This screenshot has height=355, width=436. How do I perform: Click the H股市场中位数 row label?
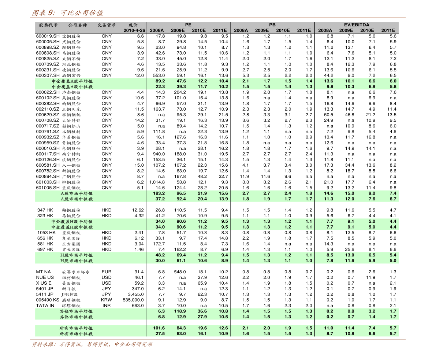pyautogui.click(x=77, y=261)
